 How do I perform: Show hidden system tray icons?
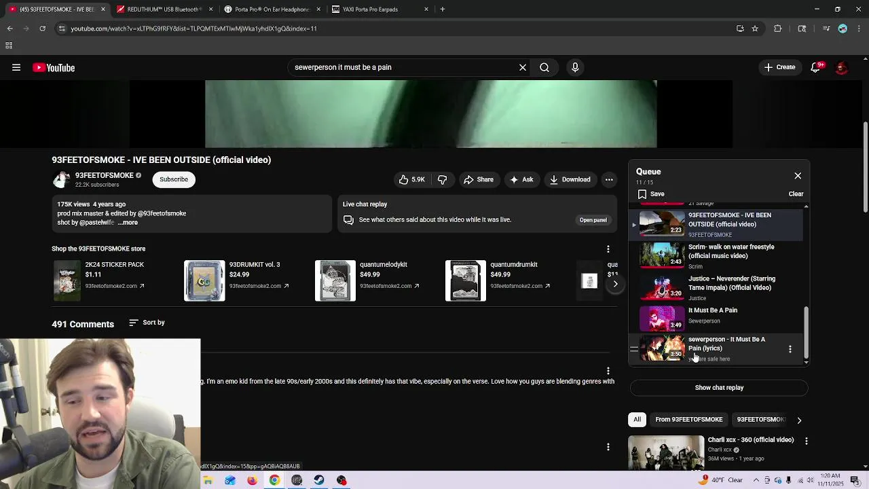click(x=756, y=480)
